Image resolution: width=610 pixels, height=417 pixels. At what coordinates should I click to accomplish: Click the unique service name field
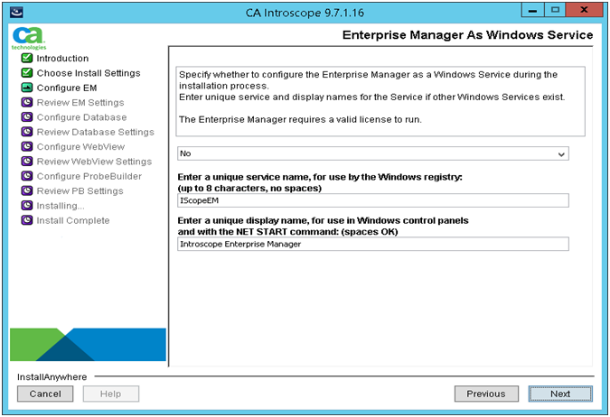[x=371, y=200]
